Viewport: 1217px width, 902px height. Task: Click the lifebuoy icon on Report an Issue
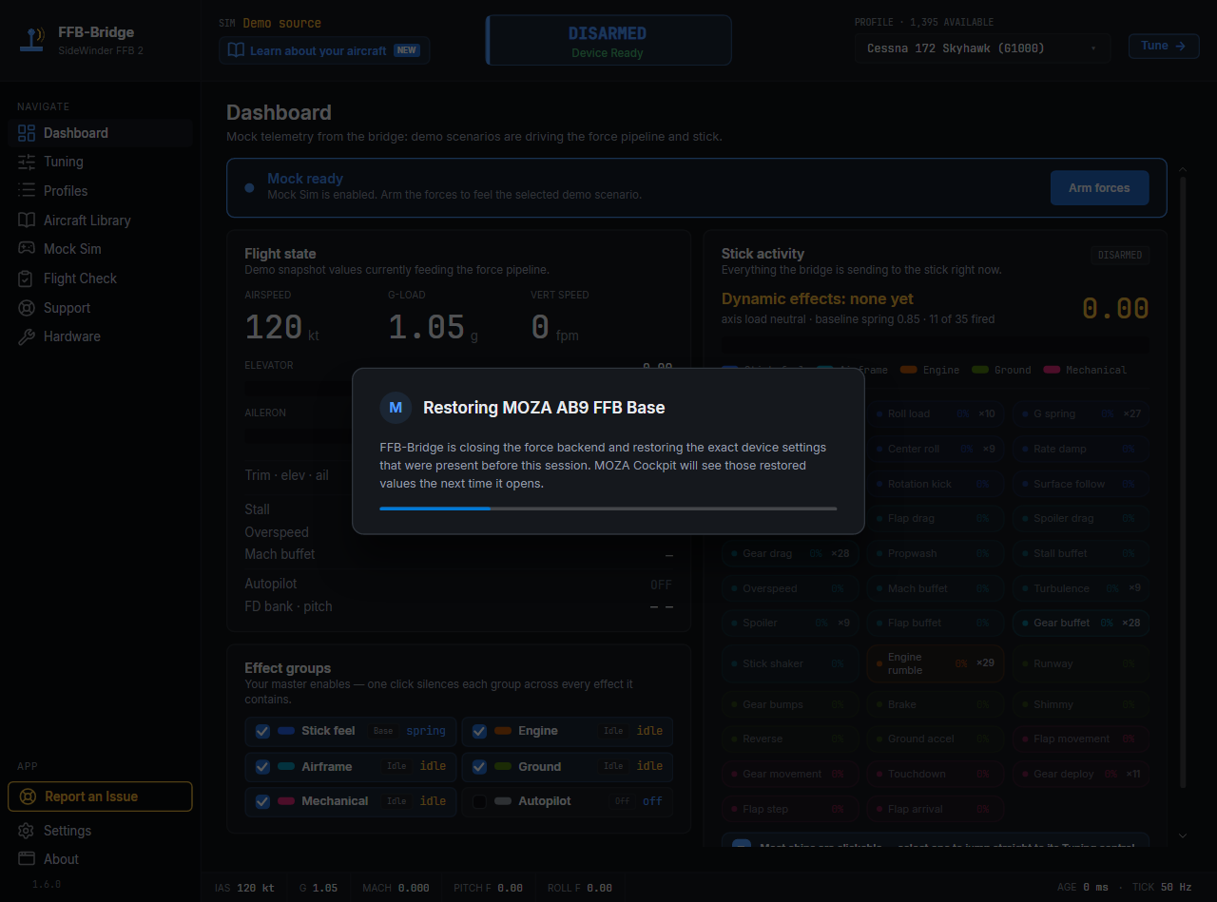(x=28, y=796)
